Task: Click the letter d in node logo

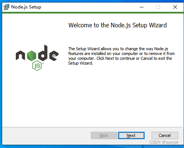Action: (43, 53)
